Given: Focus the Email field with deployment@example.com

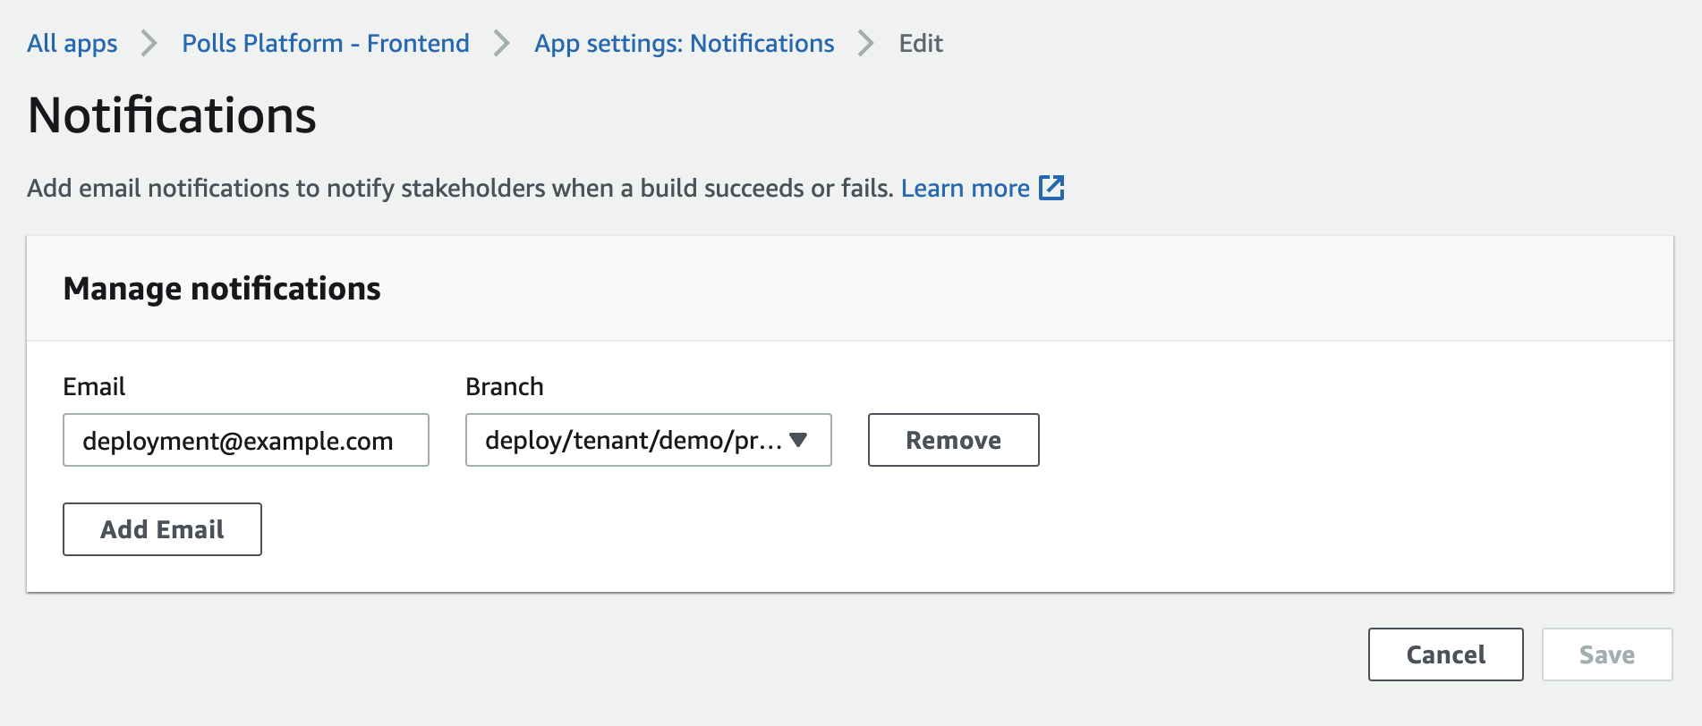Looking at the screenshot, I should (x=245, y=440).
